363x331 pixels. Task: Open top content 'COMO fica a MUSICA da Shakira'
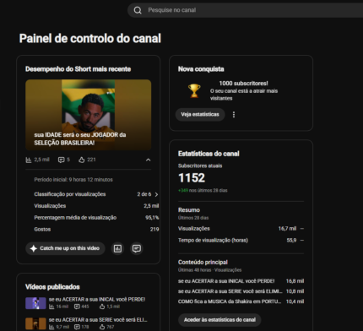pos(230,301)
